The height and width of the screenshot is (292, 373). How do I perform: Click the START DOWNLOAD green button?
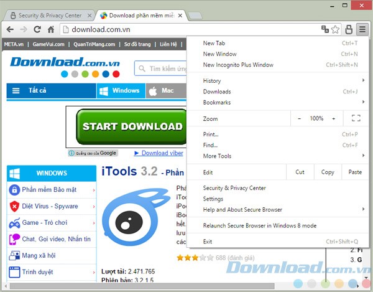(131, 127)
